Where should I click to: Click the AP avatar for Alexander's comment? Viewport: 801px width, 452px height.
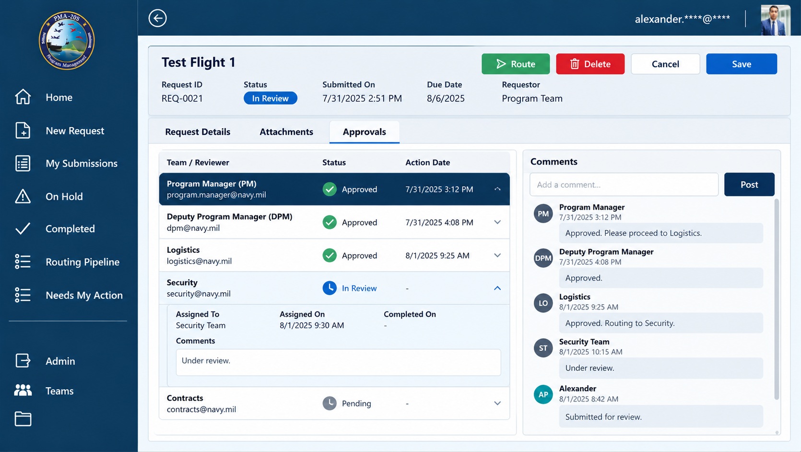coord(543,394)
